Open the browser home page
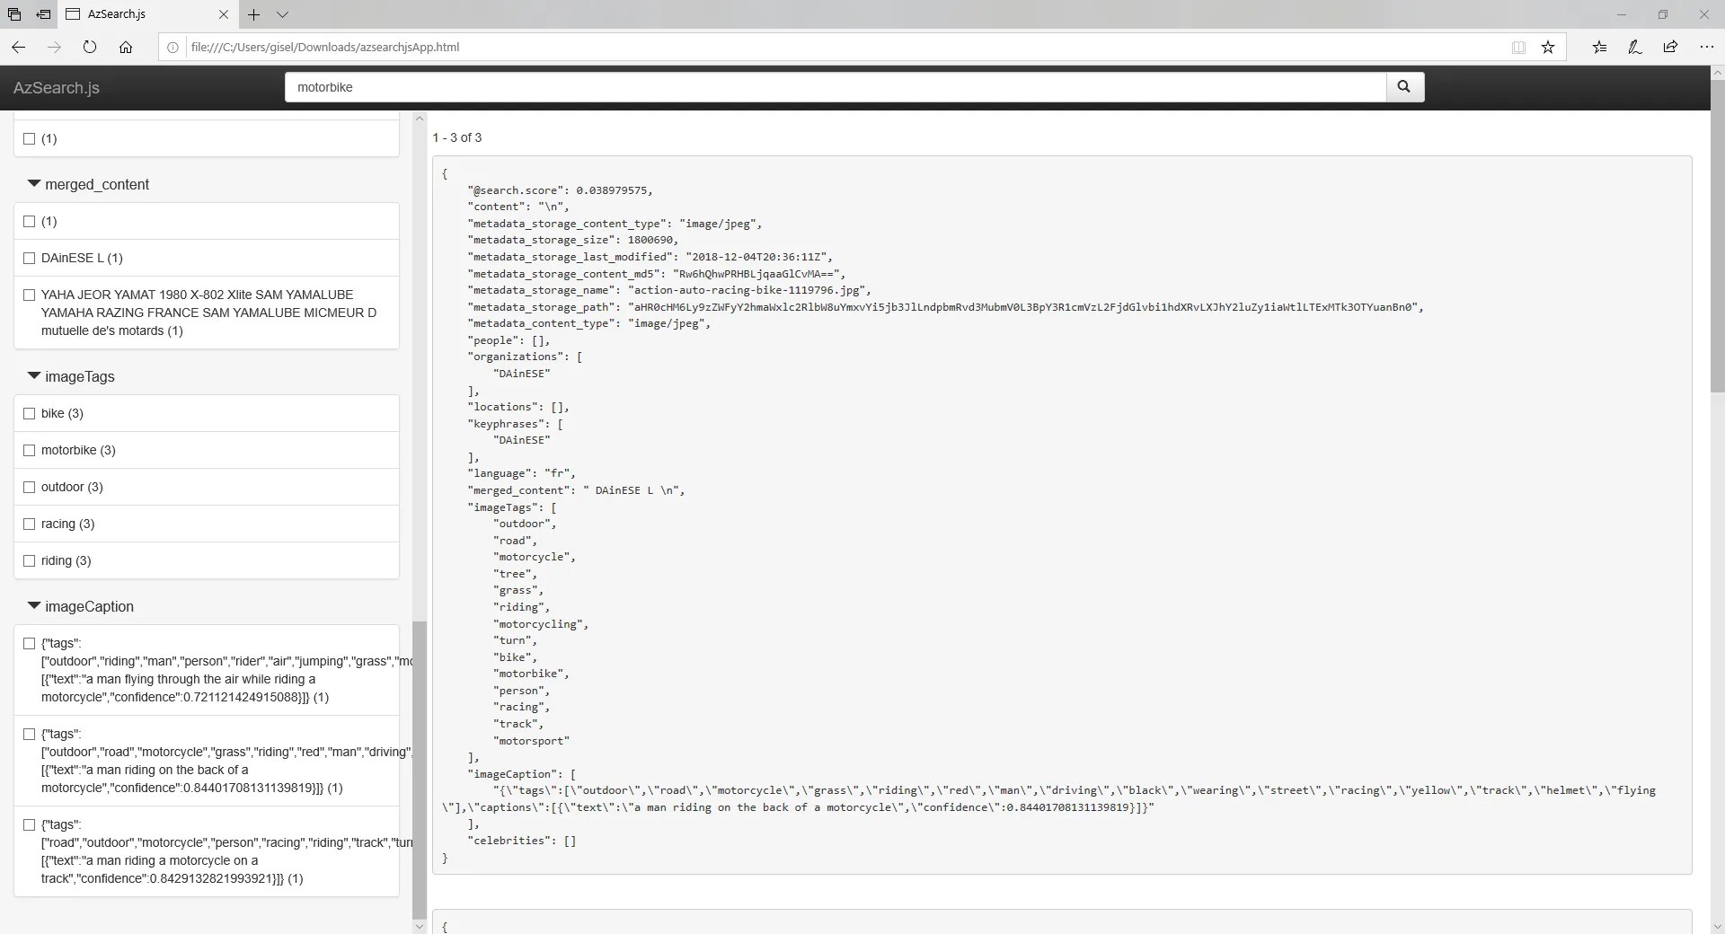This screenshot has height=934, width=1725. tap(126, 48)
